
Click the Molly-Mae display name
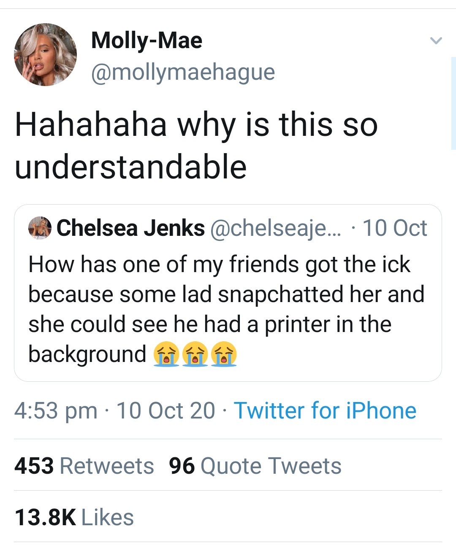147,40
